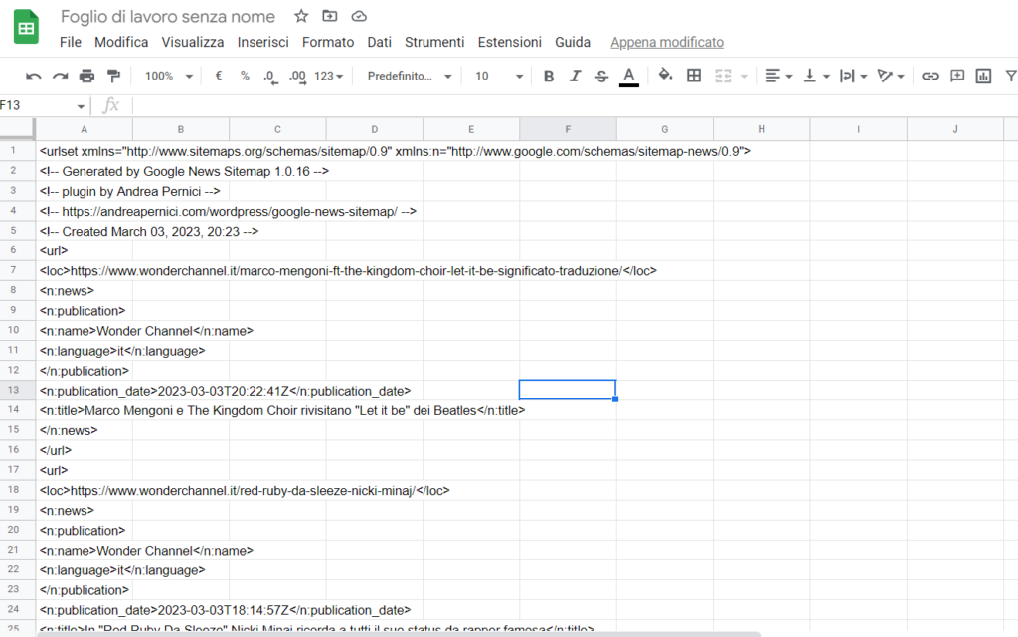Click the row 10 Wonder Channel name cell
1018x637 pixels.
84,331
